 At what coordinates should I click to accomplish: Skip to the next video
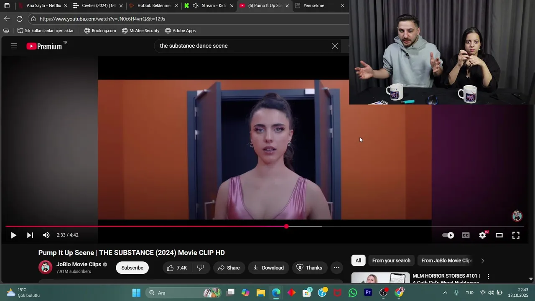[x=30, y=235]
